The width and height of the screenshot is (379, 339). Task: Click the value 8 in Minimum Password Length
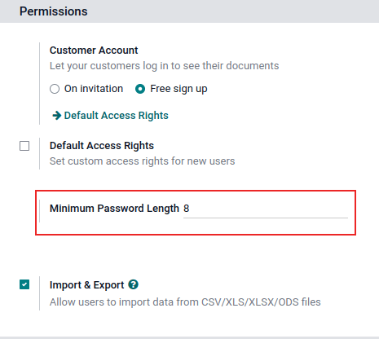(x=186, y=209)
